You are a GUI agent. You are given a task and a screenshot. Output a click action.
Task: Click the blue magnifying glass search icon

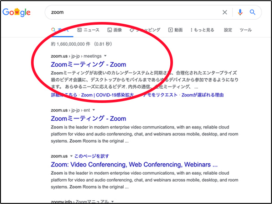252,12
